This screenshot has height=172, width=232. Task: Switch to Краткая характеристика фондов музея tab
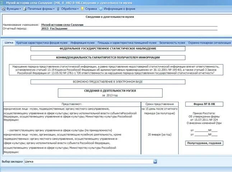pos(42,43)
